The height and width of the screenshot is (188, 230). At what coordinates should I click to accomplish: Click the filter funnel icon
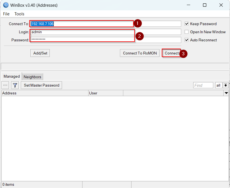(15, 85)
